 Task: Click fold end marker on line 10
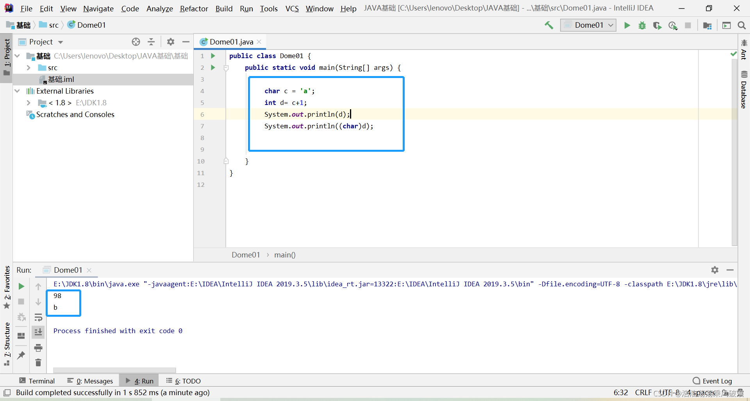tap(226, 161)
